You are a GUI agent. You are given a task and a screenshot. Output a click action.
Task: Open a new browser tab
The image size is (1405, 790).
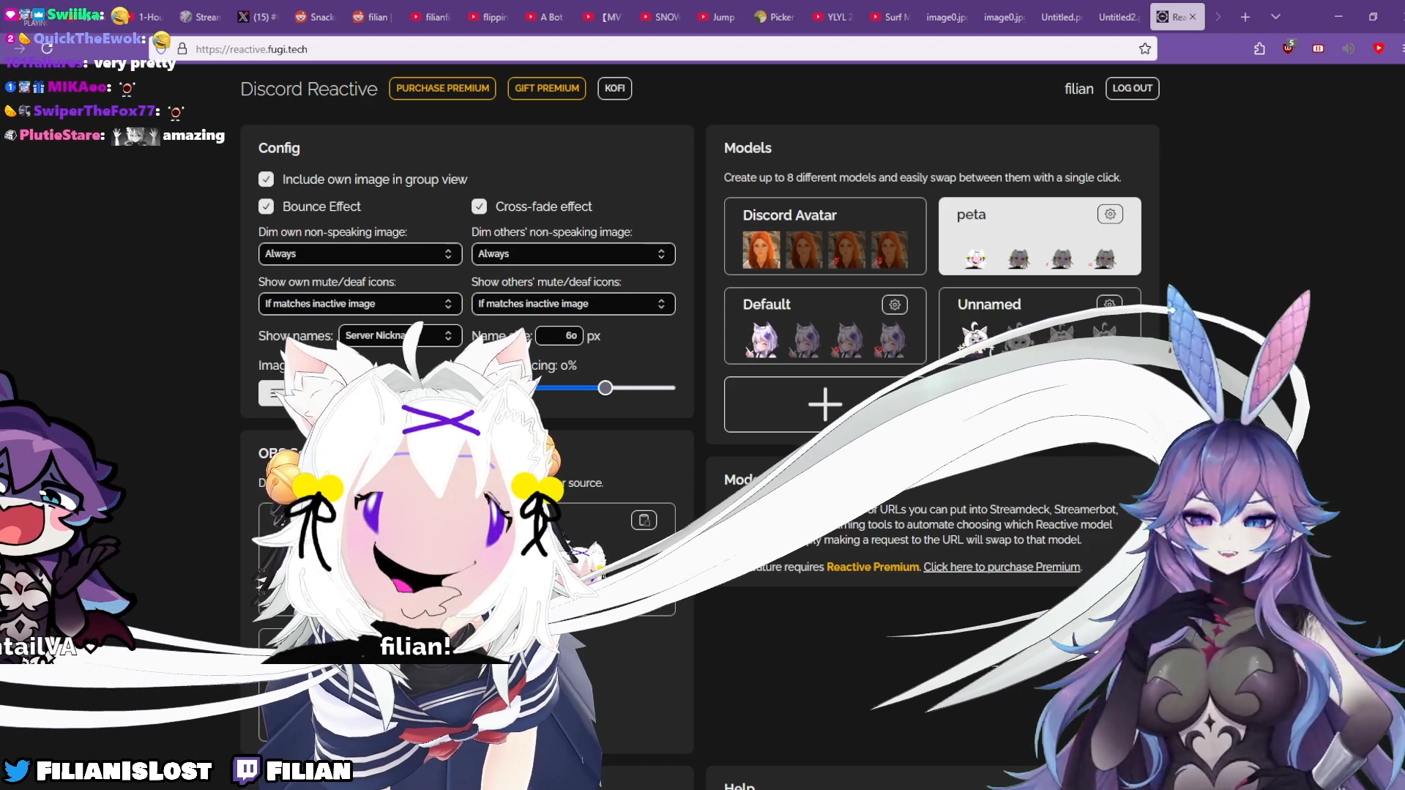1245,17
